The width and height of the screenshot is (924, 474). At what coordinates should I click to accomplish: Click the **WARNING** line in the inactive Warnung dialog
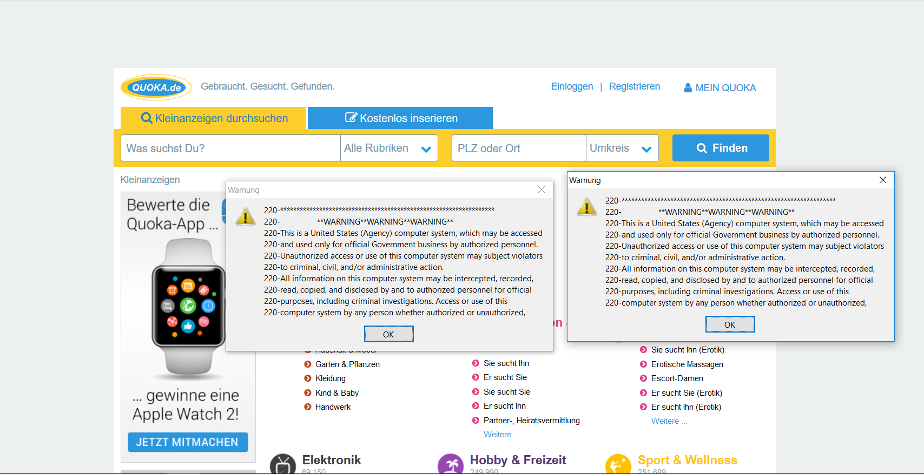tap(385, 222)
